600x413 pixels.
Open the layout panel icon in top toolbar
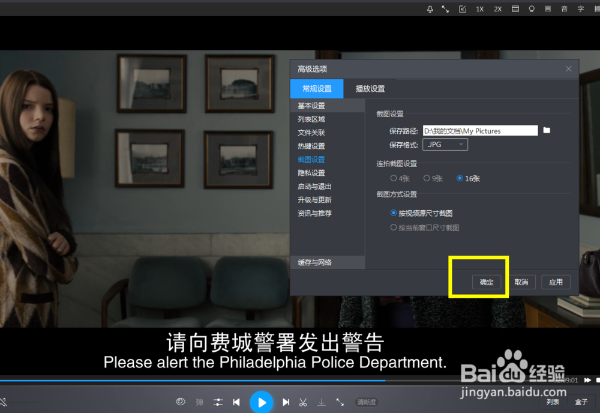[515, 9]
